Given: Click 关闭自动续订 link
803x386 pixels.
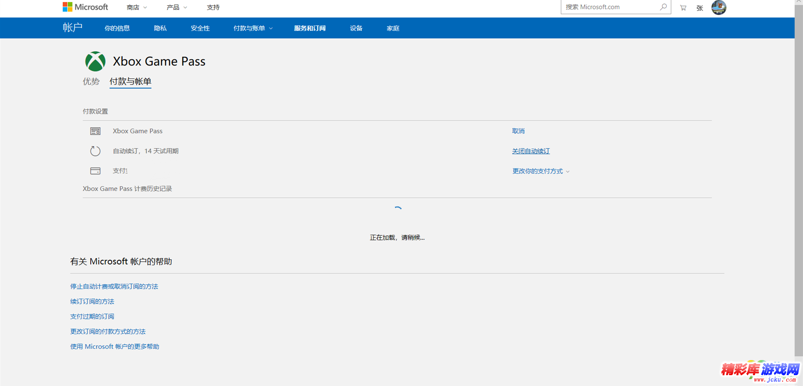Looking at the screenshot, I should [531, 151].
